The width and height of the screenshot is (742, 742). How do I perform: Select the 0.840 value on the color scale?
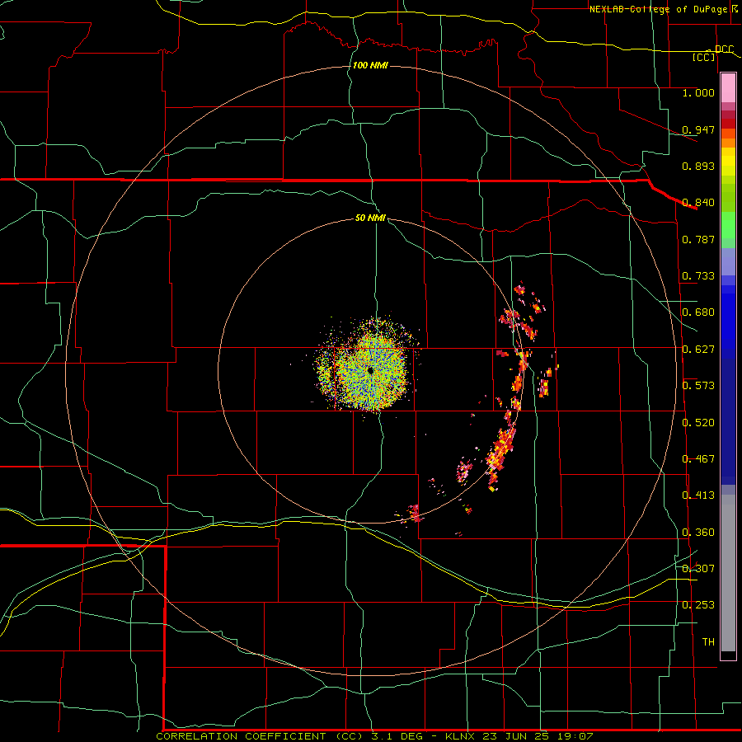698,203
